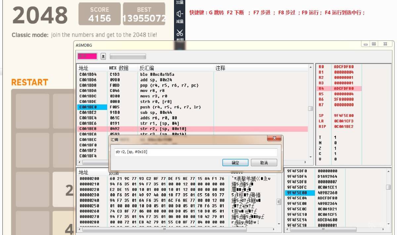Select memory dump row 00000240
This screenshot has width=397, height=235.
[177, 200]
